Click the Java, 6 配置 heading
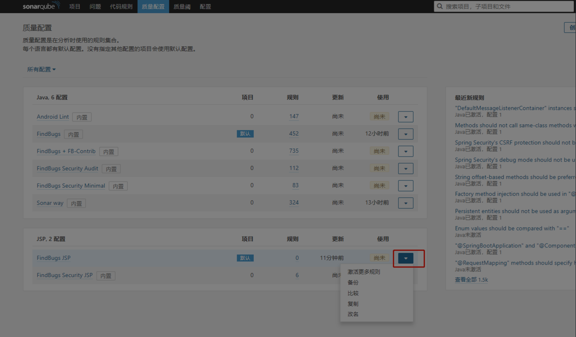This screenshot has height=337, width=576. (52, 97)
